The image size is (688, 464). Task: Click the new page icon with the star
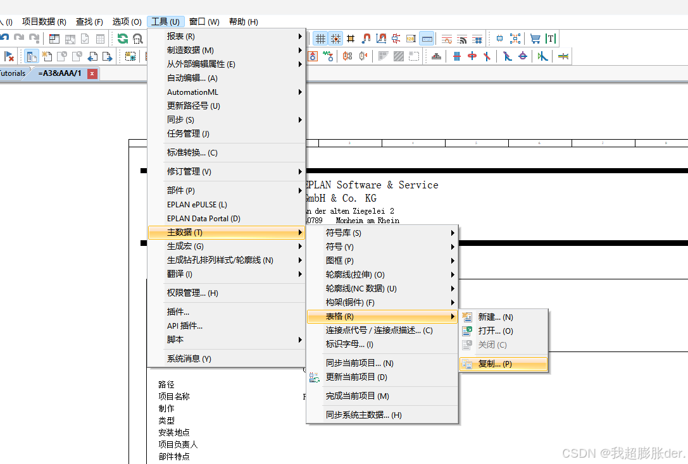point(46,56)
